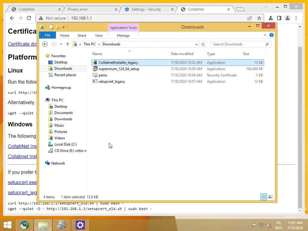Click the Not secure warning icon

point(41,18)
